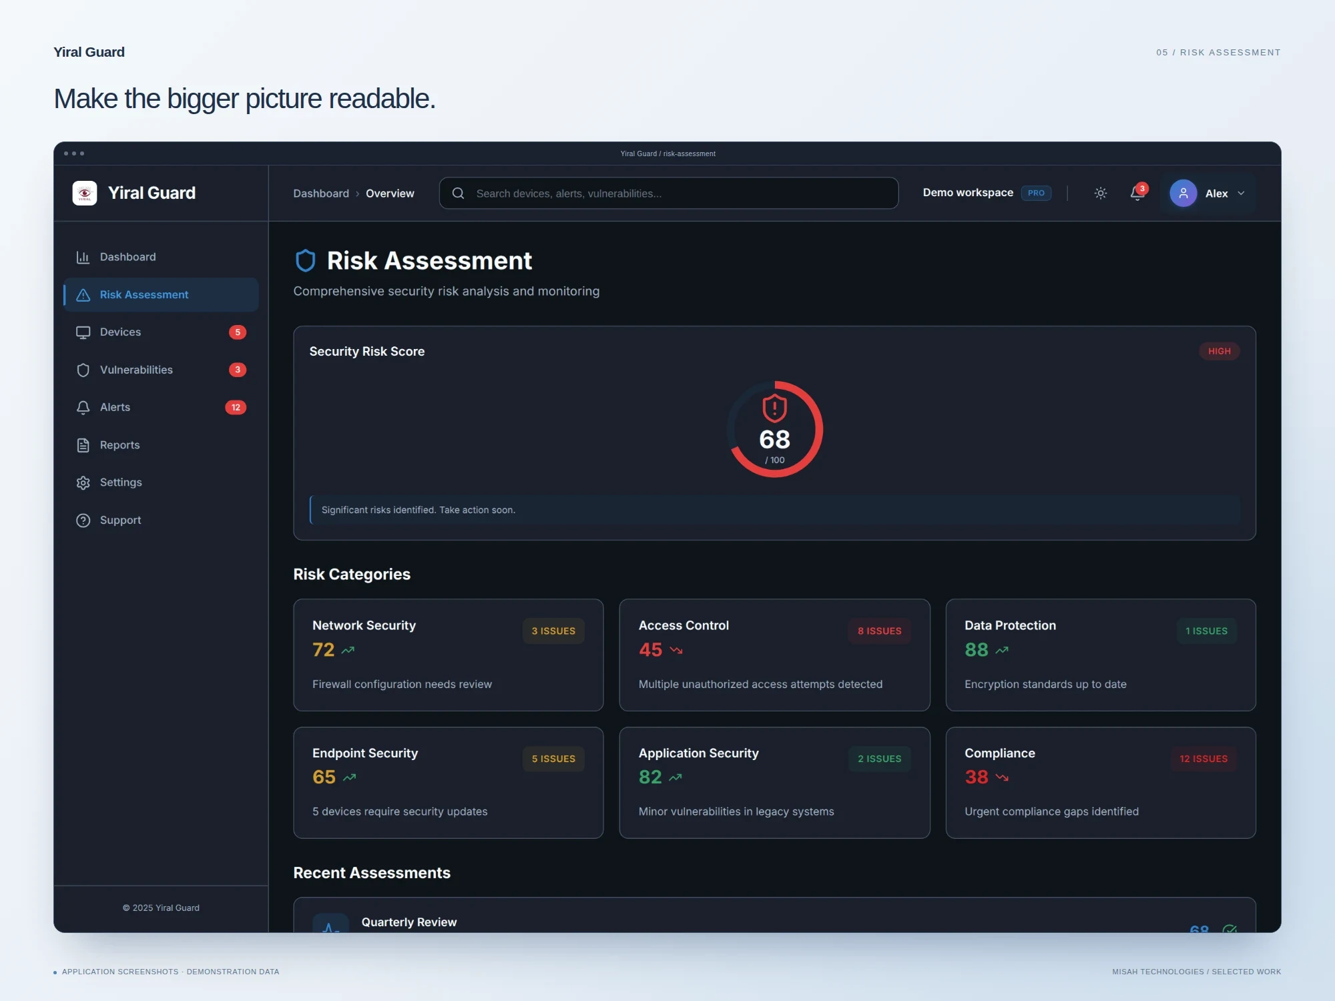Click the shield alert icon inside score gauge

pos(774,408)
